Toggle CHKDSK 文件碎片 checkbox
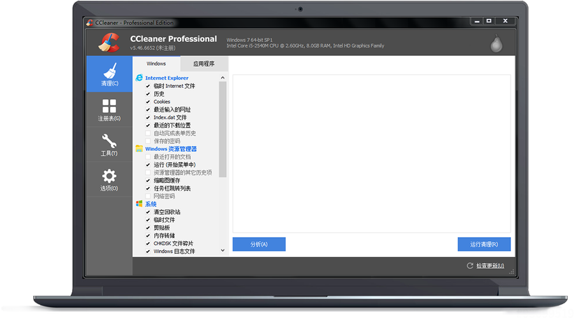Image resolution: width=574 pixels, height=318 pixels. pos(148,243)
